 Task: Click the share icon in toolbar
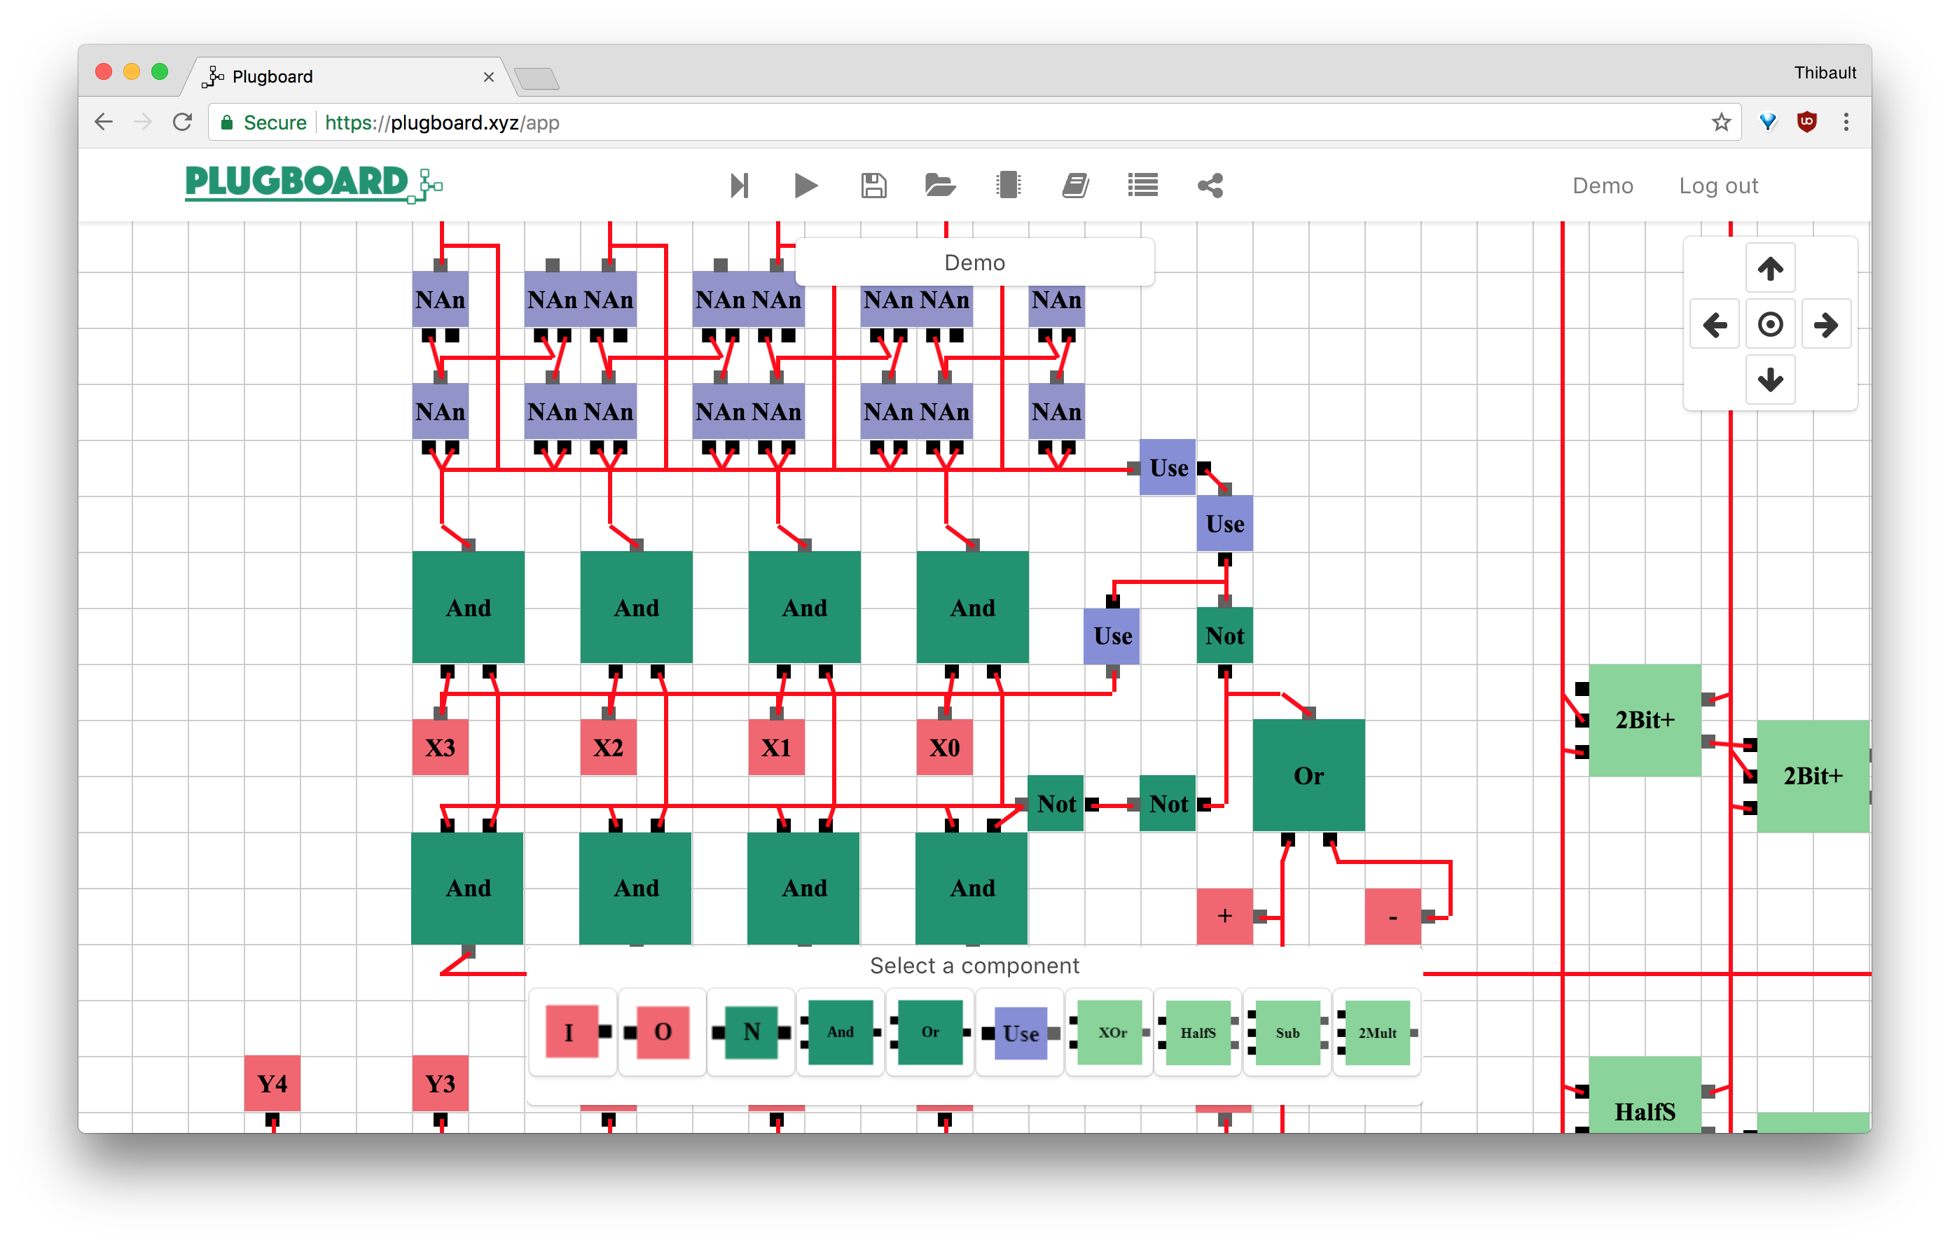pos(1210,186)
